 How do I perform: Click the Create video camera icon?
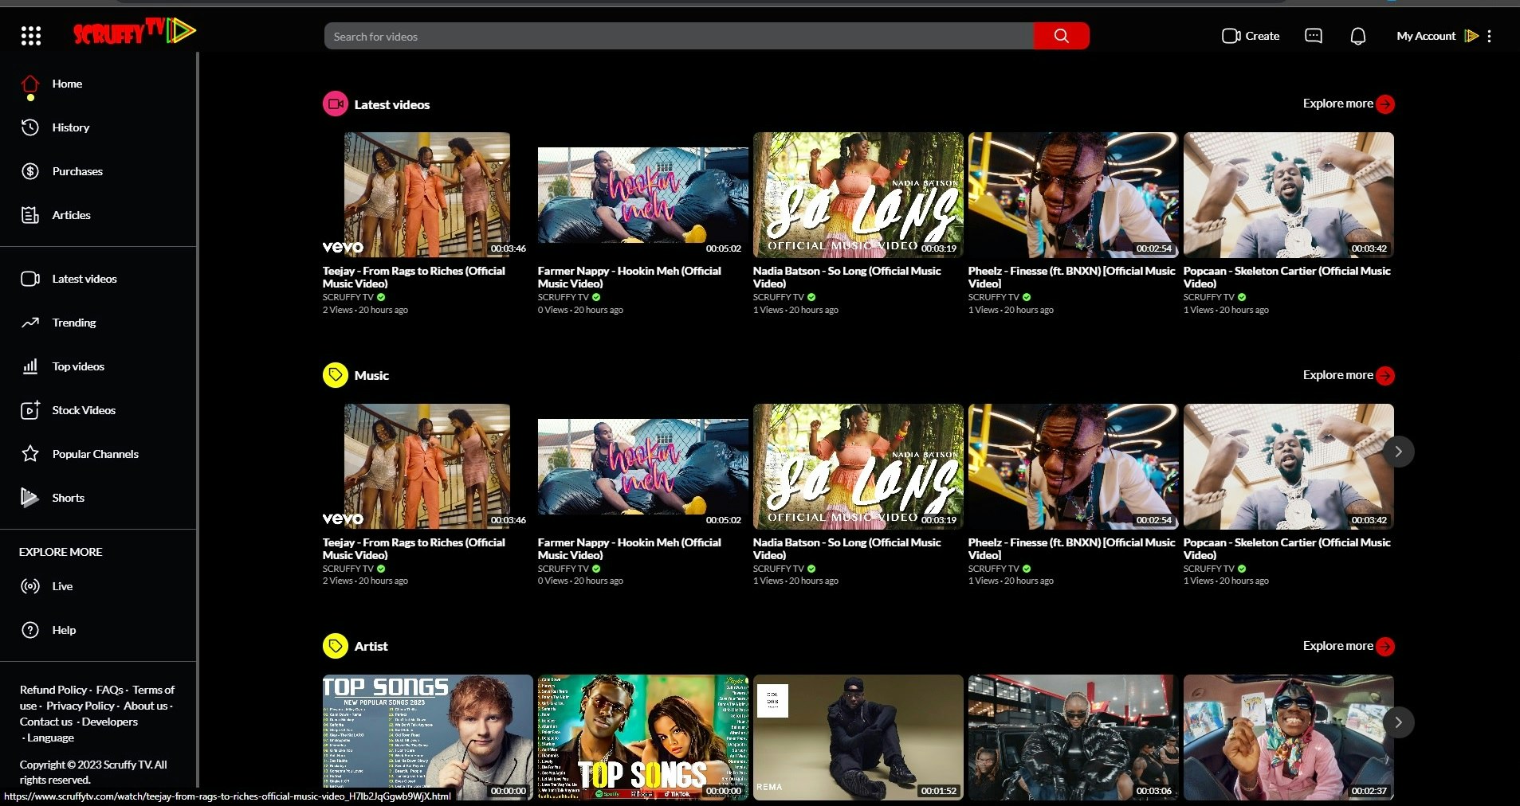coord(1231,36)
